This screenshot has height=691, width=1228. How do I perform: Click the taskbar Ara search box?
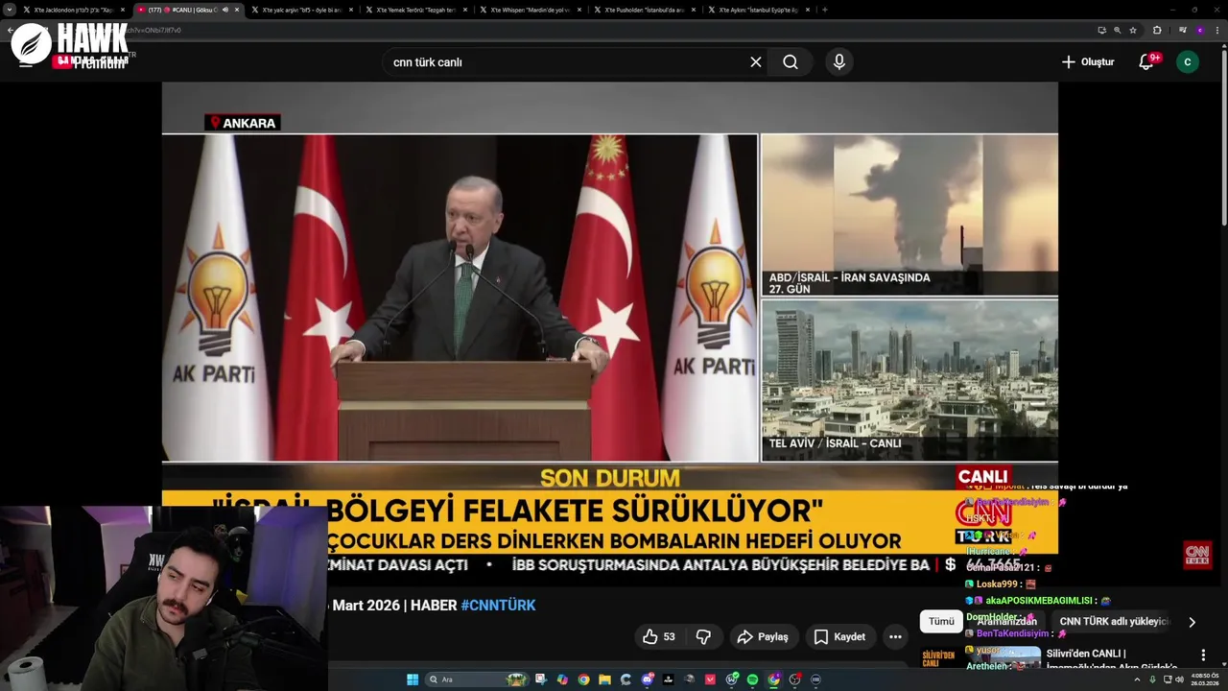pos(477,679)
